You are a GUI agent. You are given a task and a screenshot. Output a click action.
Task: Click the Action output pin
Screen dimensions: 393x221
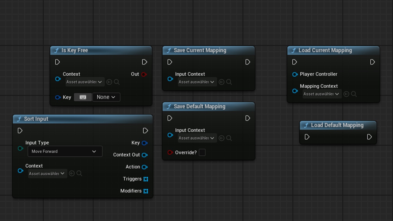[145, 167]
